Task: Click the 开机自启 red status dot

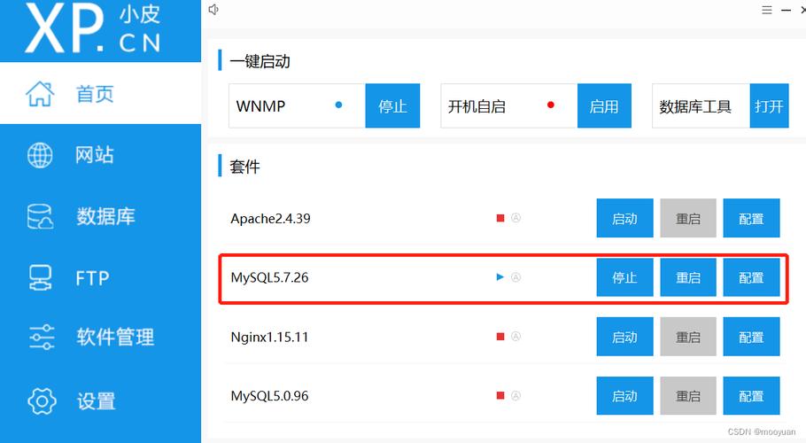Action: point(551,105)
